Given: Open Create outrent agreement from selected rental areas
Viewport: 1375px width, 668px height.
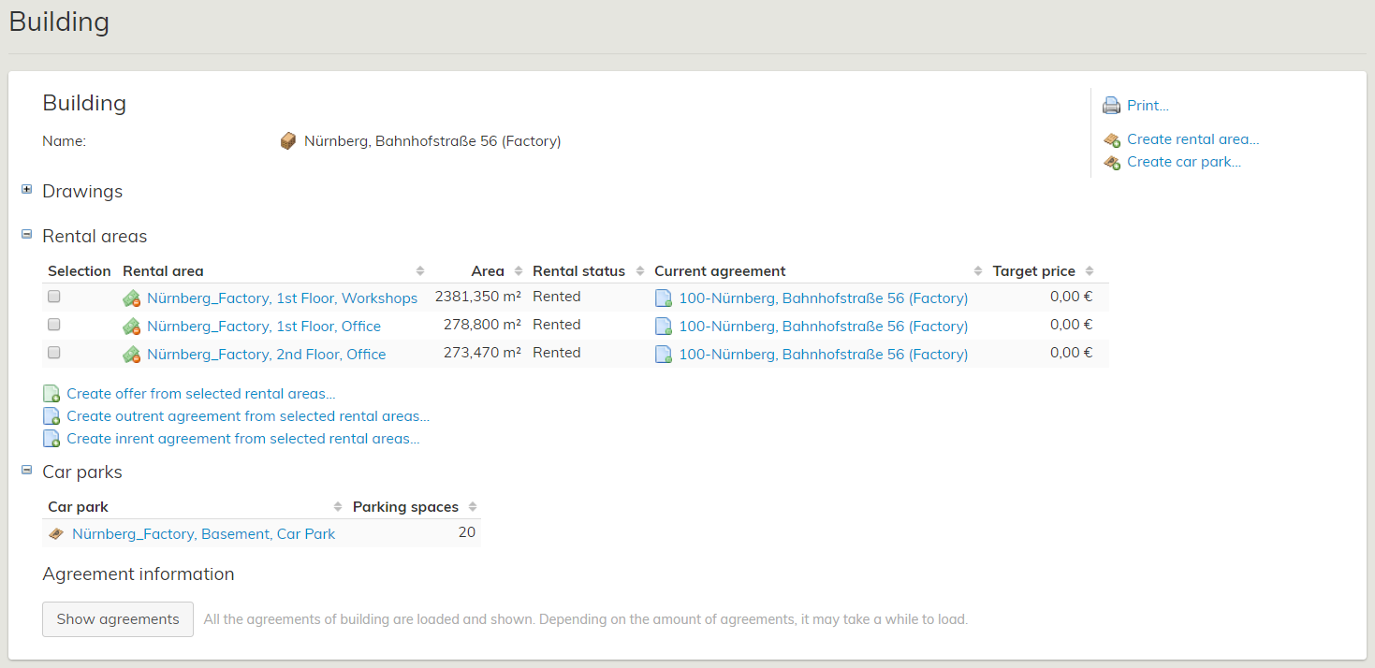Looking at the screenshot, I should click(x=247, y=416).
